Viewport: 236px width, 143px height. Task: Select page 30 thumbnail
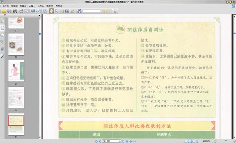16,98
